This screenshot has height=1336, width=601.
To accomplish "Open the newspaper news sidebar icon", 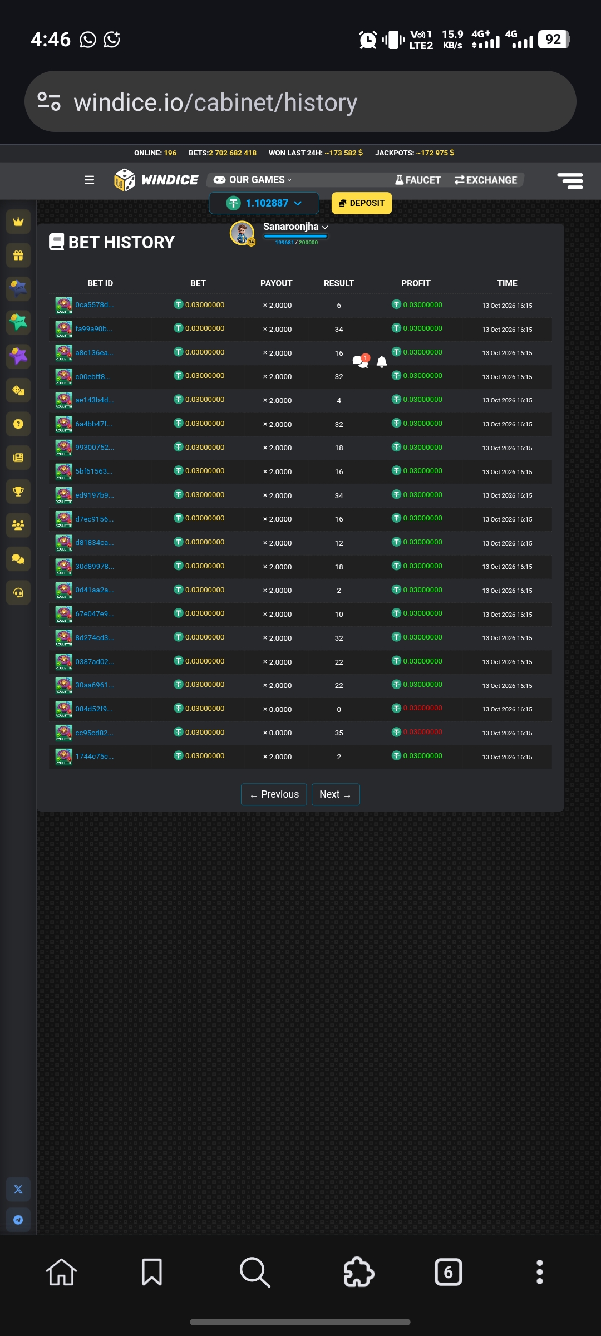I will point(18,458).
